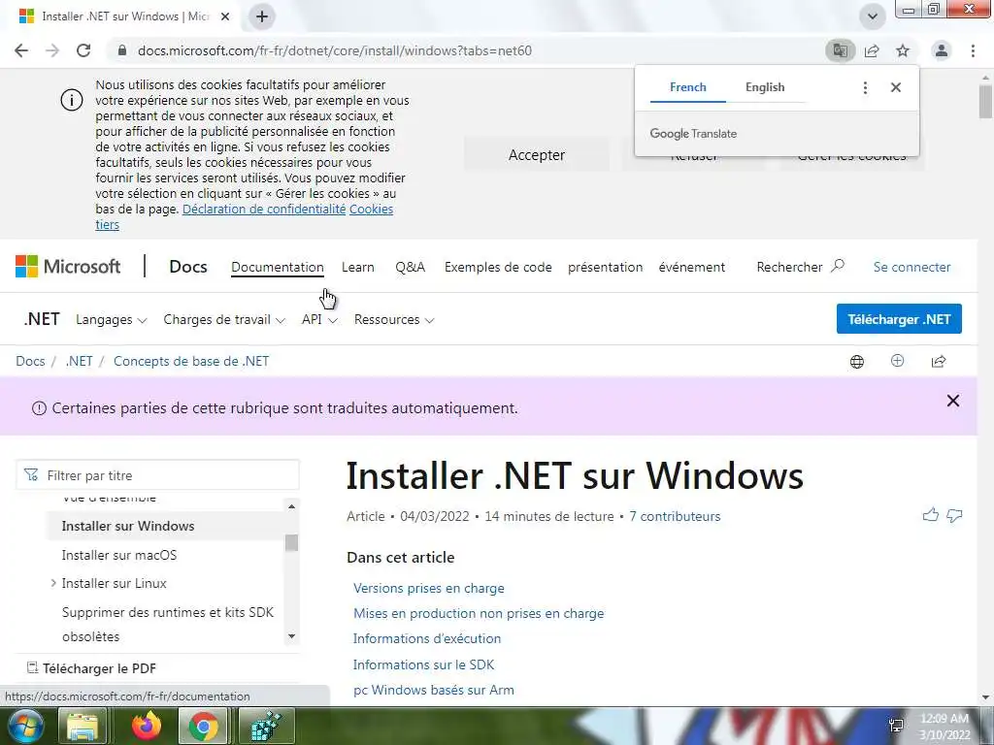Jump to Informations d'exécution section
This screenshot has width=994, height=745.
point(427,638)
